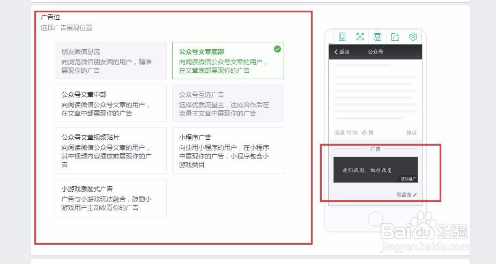Choose the 公众号互选广告 placement option
The height and width of the screenshot is (264, 496).
click(x=228, y=103)
